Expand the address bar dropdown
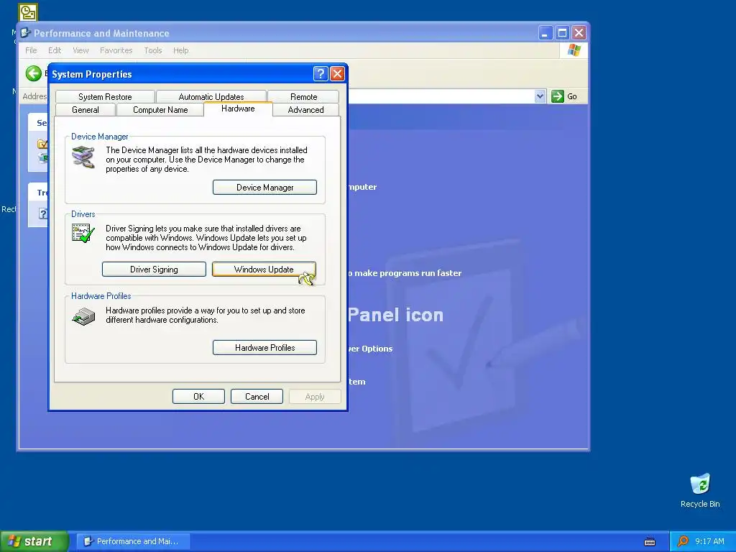Viewport: 736px width, 552px height. (x=540, y=96)
